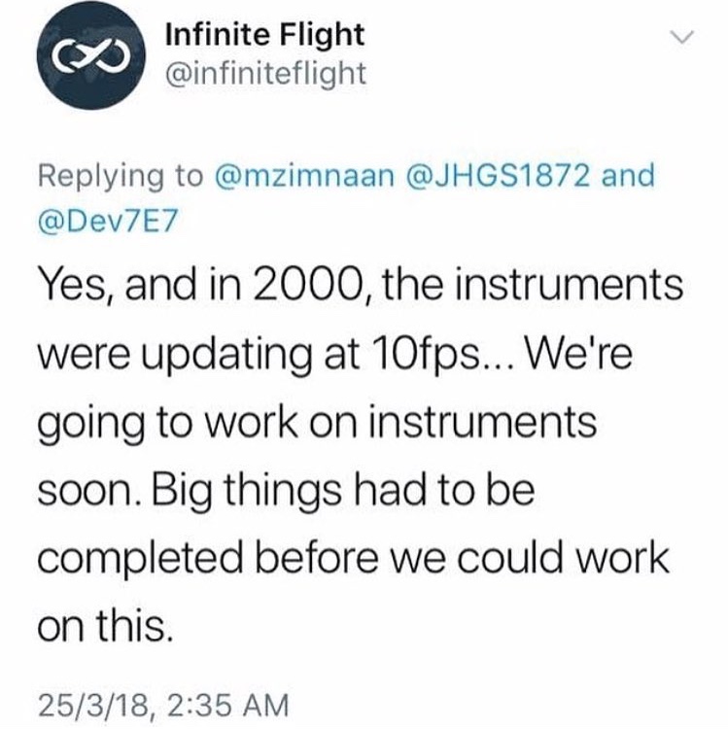The height and width of the screenshot is (729, 728).
Task: Click the tweet time 2:35 AM
Action: [x=225, y=706]
